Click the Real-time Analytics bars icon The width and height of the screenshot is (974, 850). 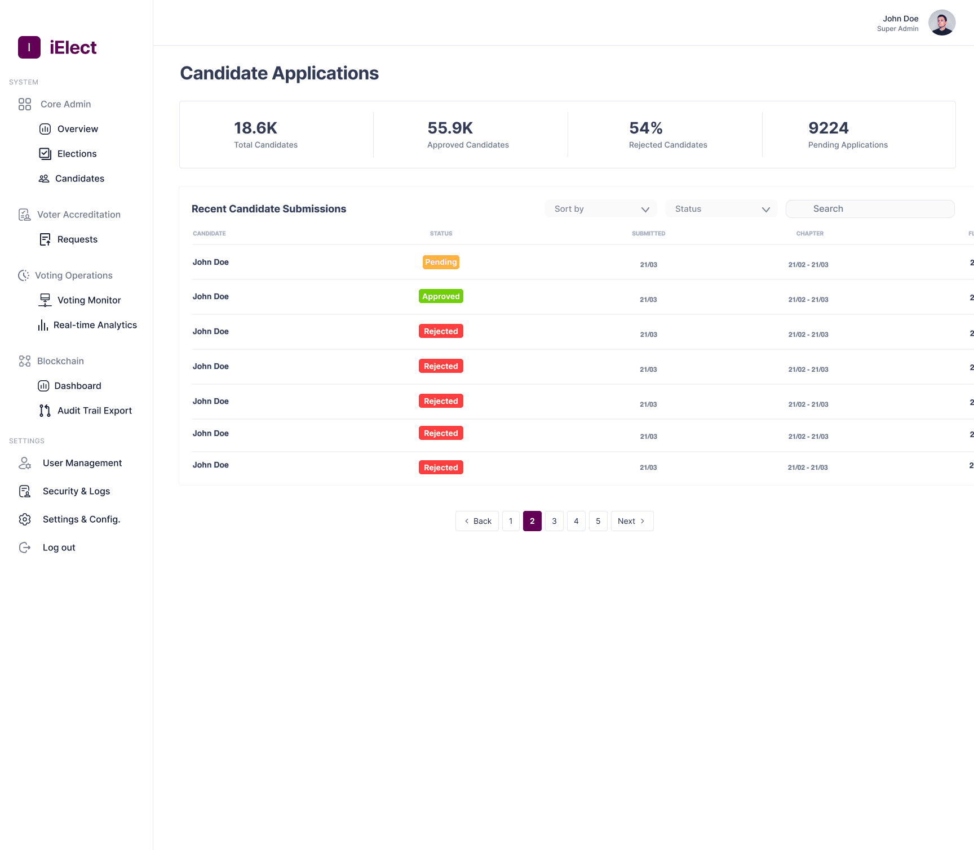(43, 325)
